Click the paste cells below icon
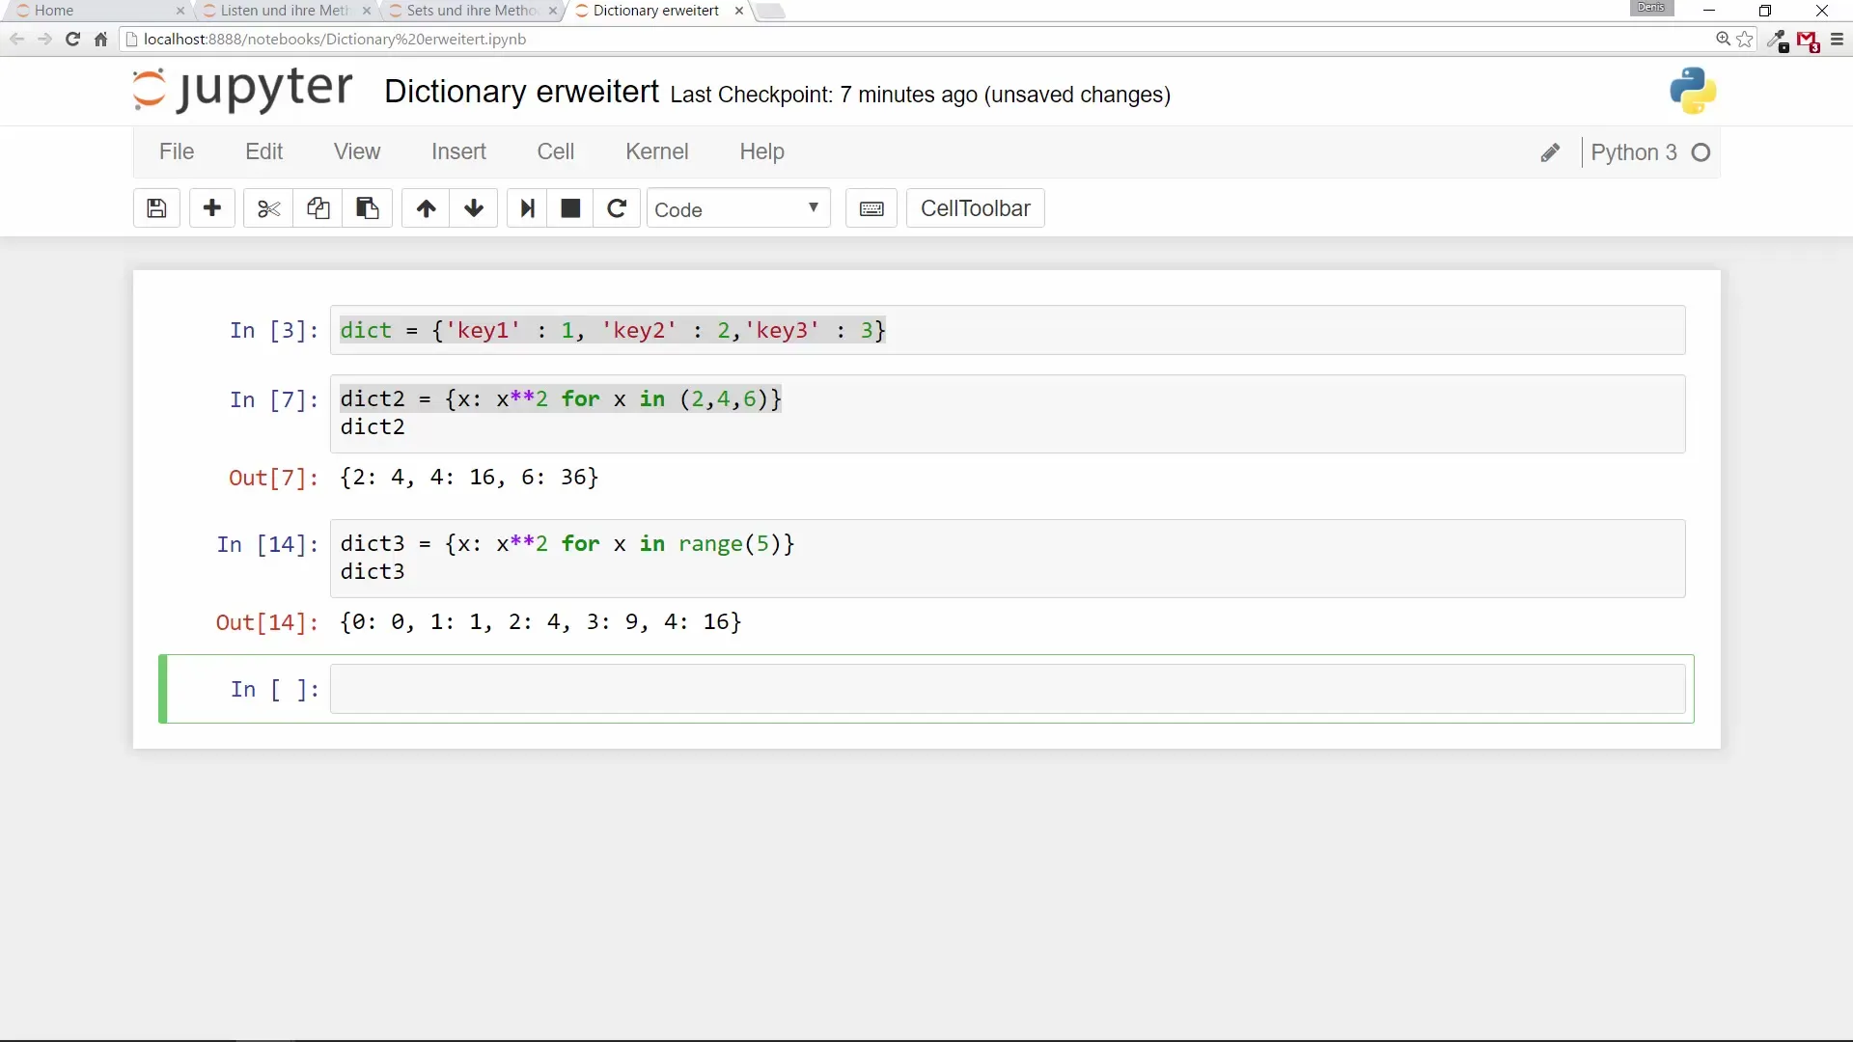This screenshot has height=1042, width=1853. pyautogui.click(x=367, y=208)
